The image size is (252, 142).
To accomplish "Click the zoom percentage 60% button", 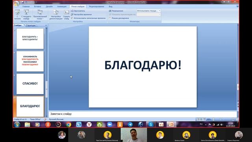I will [209, 119].
